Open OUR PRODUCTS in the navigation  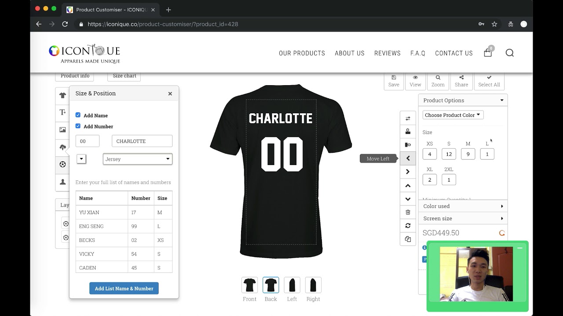point(302,53)
